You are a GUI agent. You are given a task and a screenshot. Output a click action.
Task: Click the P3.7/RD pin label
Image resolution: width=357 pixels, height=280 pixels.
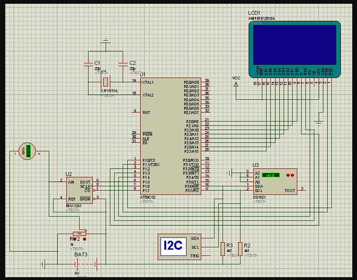tap(192, 191)
